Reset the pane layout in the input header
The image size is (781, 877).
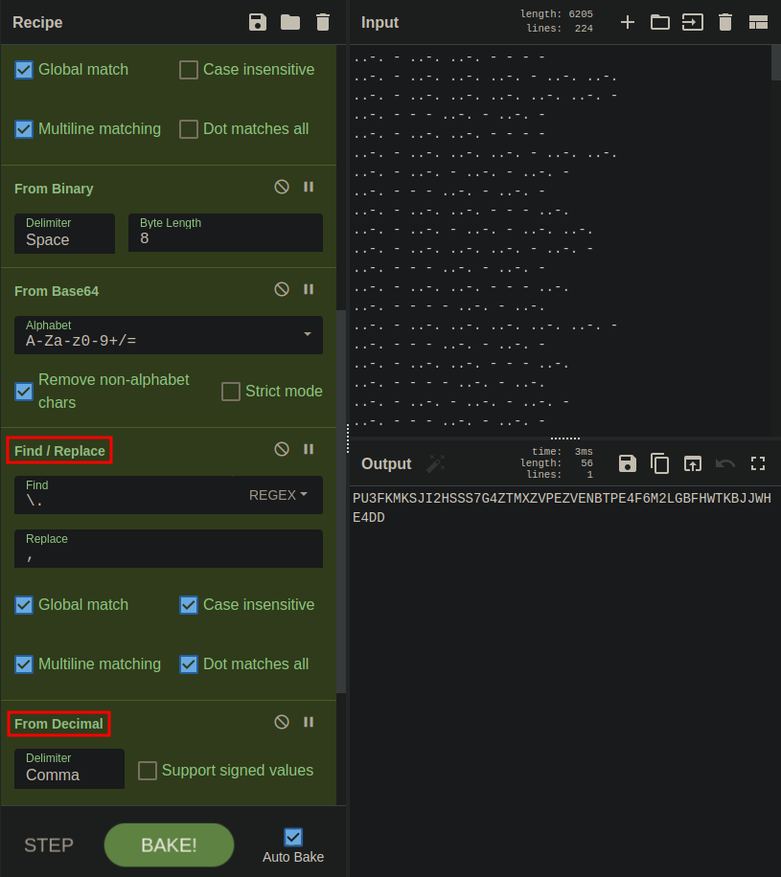pyautogui.click(x=758, y=22)
